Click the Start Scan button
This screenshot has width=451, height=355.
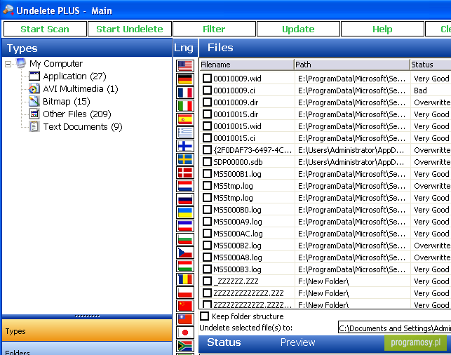[x=45, y=29]
